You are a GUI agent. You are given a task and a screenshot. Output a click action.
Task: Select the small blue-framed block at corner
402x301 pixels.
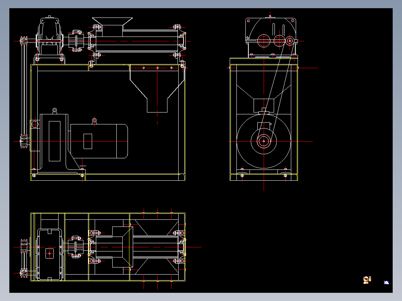386,282
